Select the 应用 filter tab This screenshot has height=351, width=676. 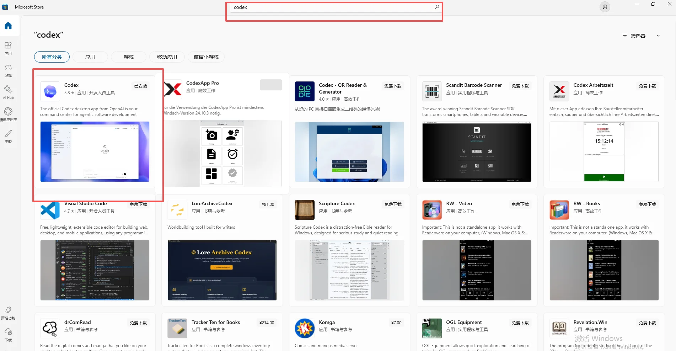[x=90, y=57]
